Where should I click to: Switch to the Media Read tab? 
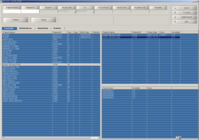[43, 28]
